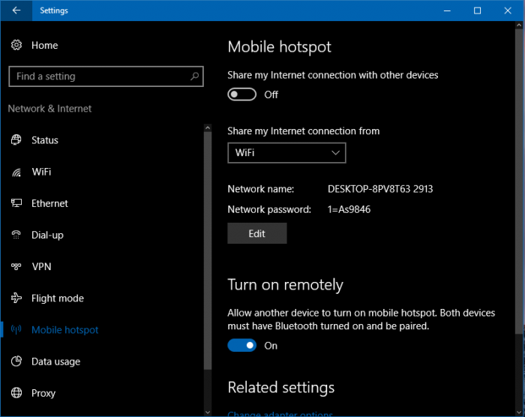Go to the Status section
This screenshot has width=525, height=417.
pos(45,140)
